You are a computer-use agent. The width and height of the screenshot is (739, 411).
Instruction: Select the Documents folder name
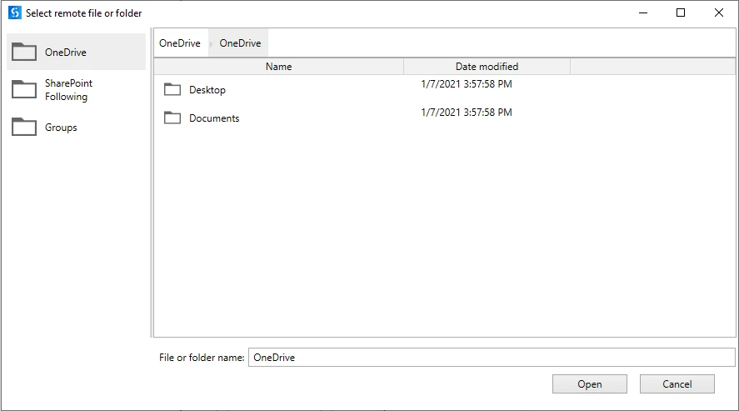click(x=214, y=118)
